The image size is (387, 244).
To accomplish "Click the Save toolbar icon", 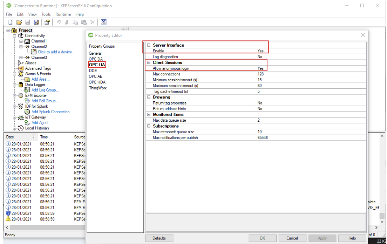I will [x=28, y=22].
